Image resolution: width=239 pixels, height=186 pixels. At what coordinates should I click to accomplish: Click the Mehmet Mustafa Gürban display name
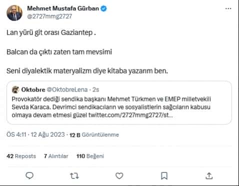[63, 8]
